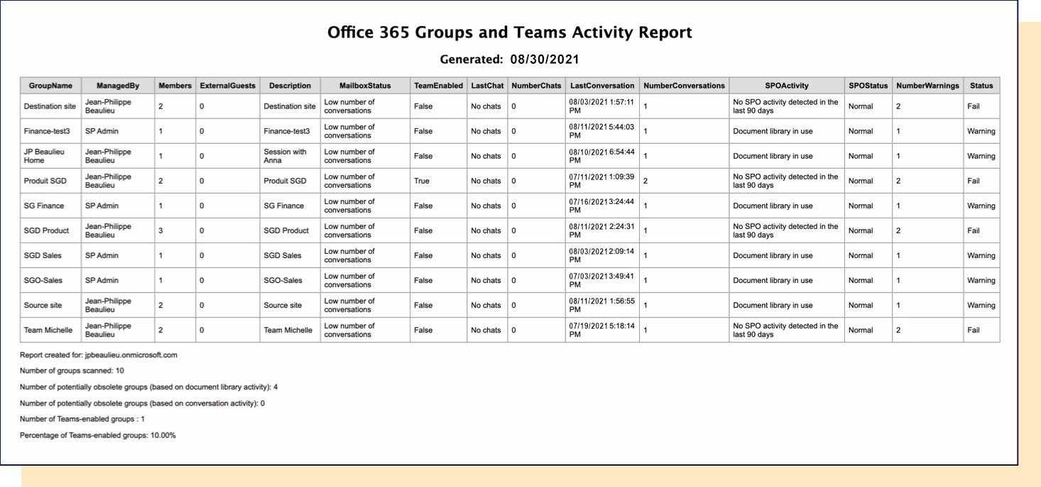1041x487 pixels.
Task: Click the '08/03/2021 2:09:14 PM' last conversation cell
Action: point(602,255)
